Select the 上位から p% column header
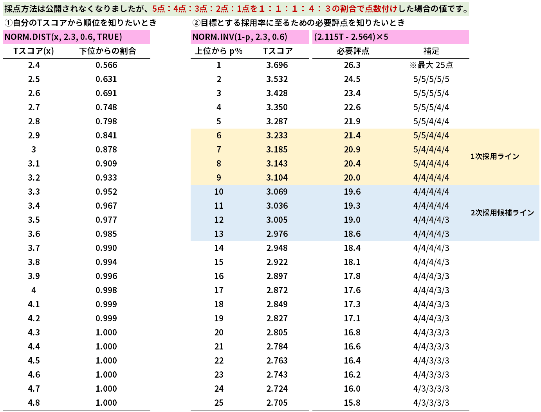Viewport: 541px width, 412px height. (x=219, y=51)
